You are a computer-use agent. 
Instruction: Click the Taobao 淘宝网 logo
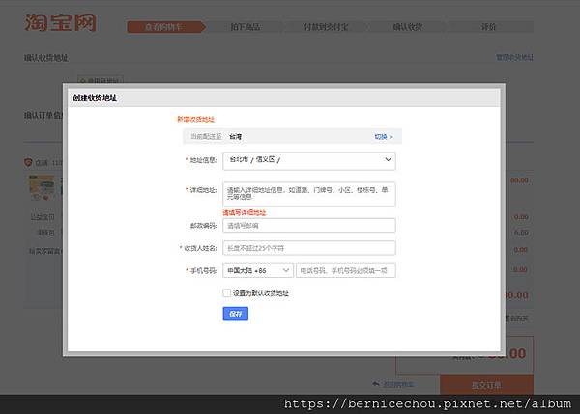pyautogui.click(x=61, y=23)
